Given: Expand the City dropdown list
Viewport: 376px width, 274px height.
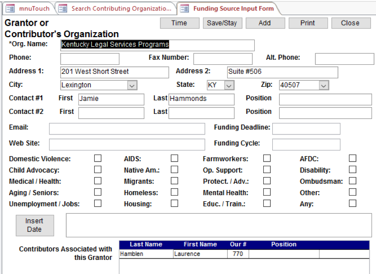Looking at the screenshot, I should tap(132, 85).
